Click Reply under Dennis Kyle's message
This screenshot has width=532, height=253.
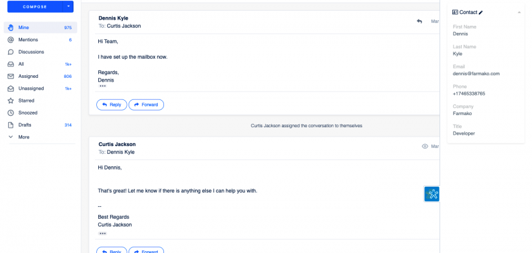point(111,105)
